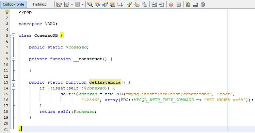Click the private keyword on line 9

(38, 59)
